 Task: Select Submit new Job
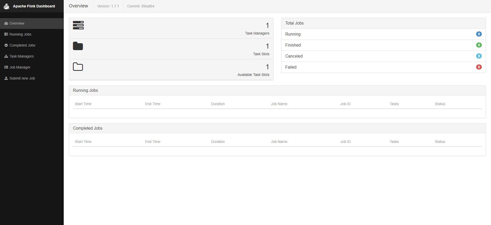pyautogui.click(x=32, y=78)
